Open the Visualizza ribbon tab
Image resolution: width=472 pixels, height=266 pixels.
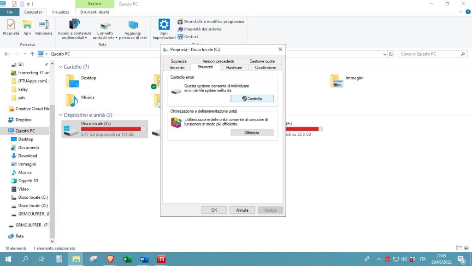[60, 12]
